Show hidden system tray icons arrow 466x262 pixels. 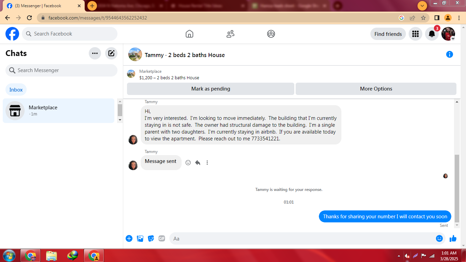point(399,256)
